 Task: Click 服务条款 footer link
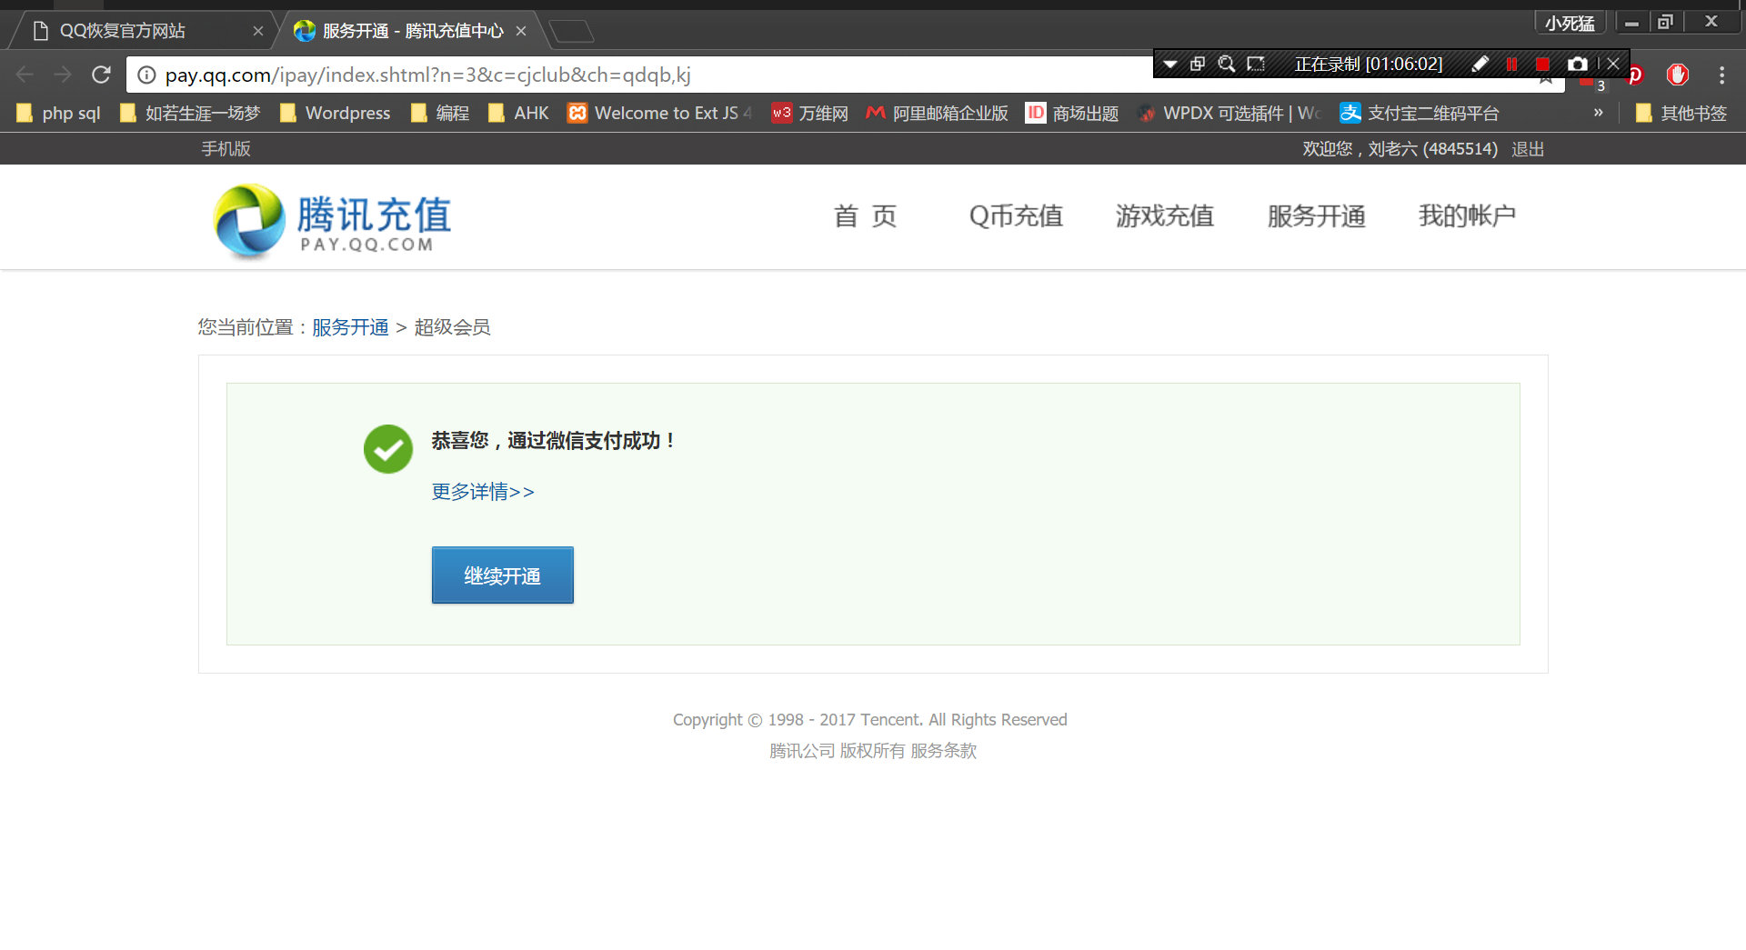point(943,751)
